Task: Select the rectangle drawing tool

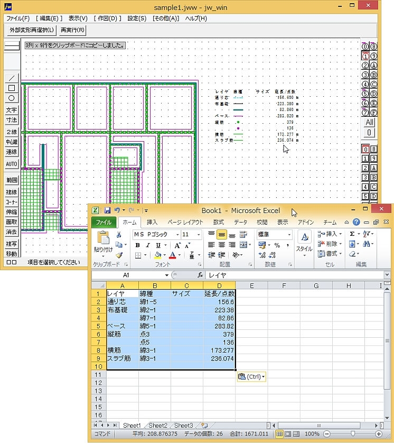Action: 11,88
